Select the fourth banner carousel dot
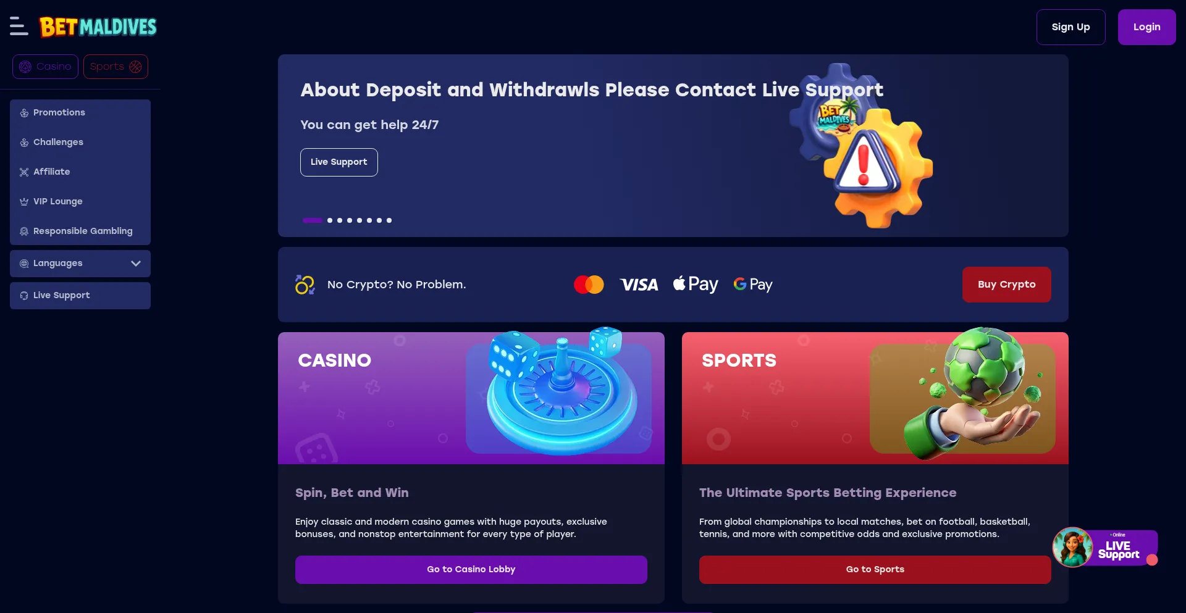 (x=350, y=220)
